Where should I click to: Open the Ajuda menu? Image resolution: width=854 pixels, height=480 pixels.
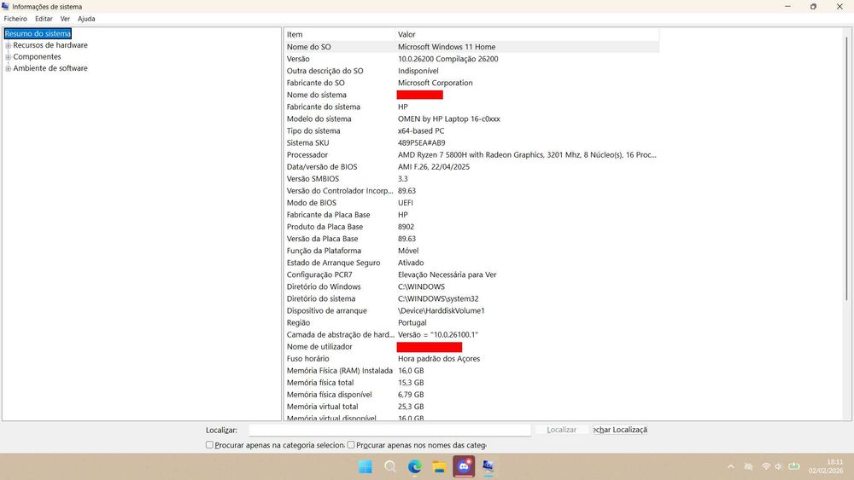tap(86, 19)
